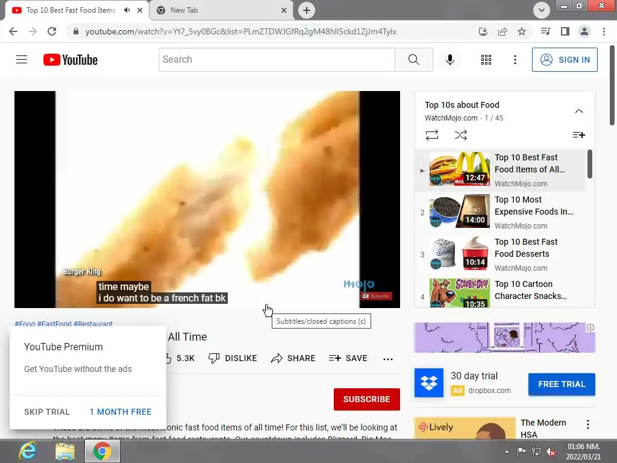Switch to Top 10 Best Fast Food tab
Image resolution: width=617 pixels, height=463 pixels.
pos(71,10)
